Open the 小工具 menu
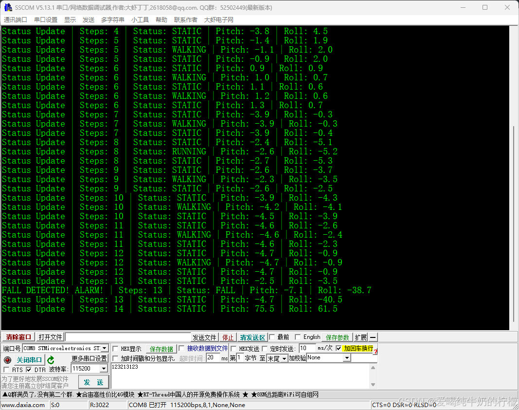The image size is (519, 410). (140, 20)
